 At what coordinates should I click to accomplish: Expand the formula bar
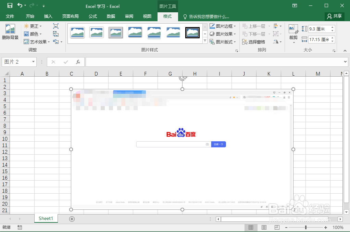click(x=345, y=62)
